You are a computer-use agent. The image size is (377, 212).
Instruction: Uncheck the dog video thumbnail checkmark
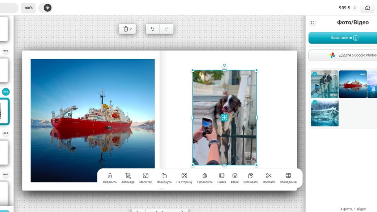pyautogui.click(x=315, y=74)
